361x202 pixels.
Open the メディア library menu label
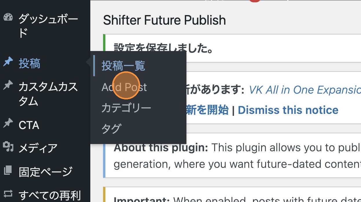[38, 148]
